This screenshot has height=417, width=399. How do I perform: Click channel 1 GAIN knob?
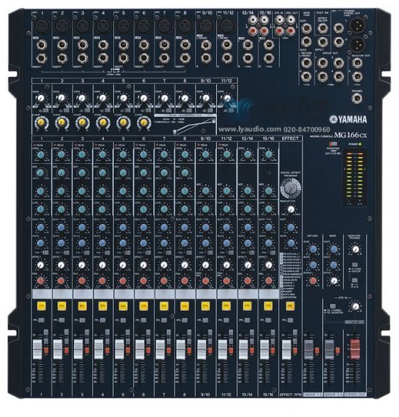coord(41,99)
